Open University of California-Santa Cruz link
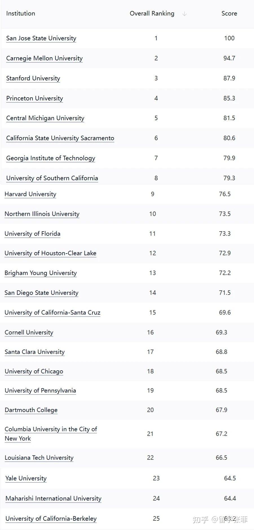The image size is (254, 530). (x=52, y=313)
